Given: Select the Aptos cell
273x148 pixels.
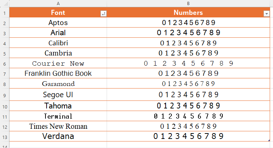Looking at the screenshot, I should 58,23.
